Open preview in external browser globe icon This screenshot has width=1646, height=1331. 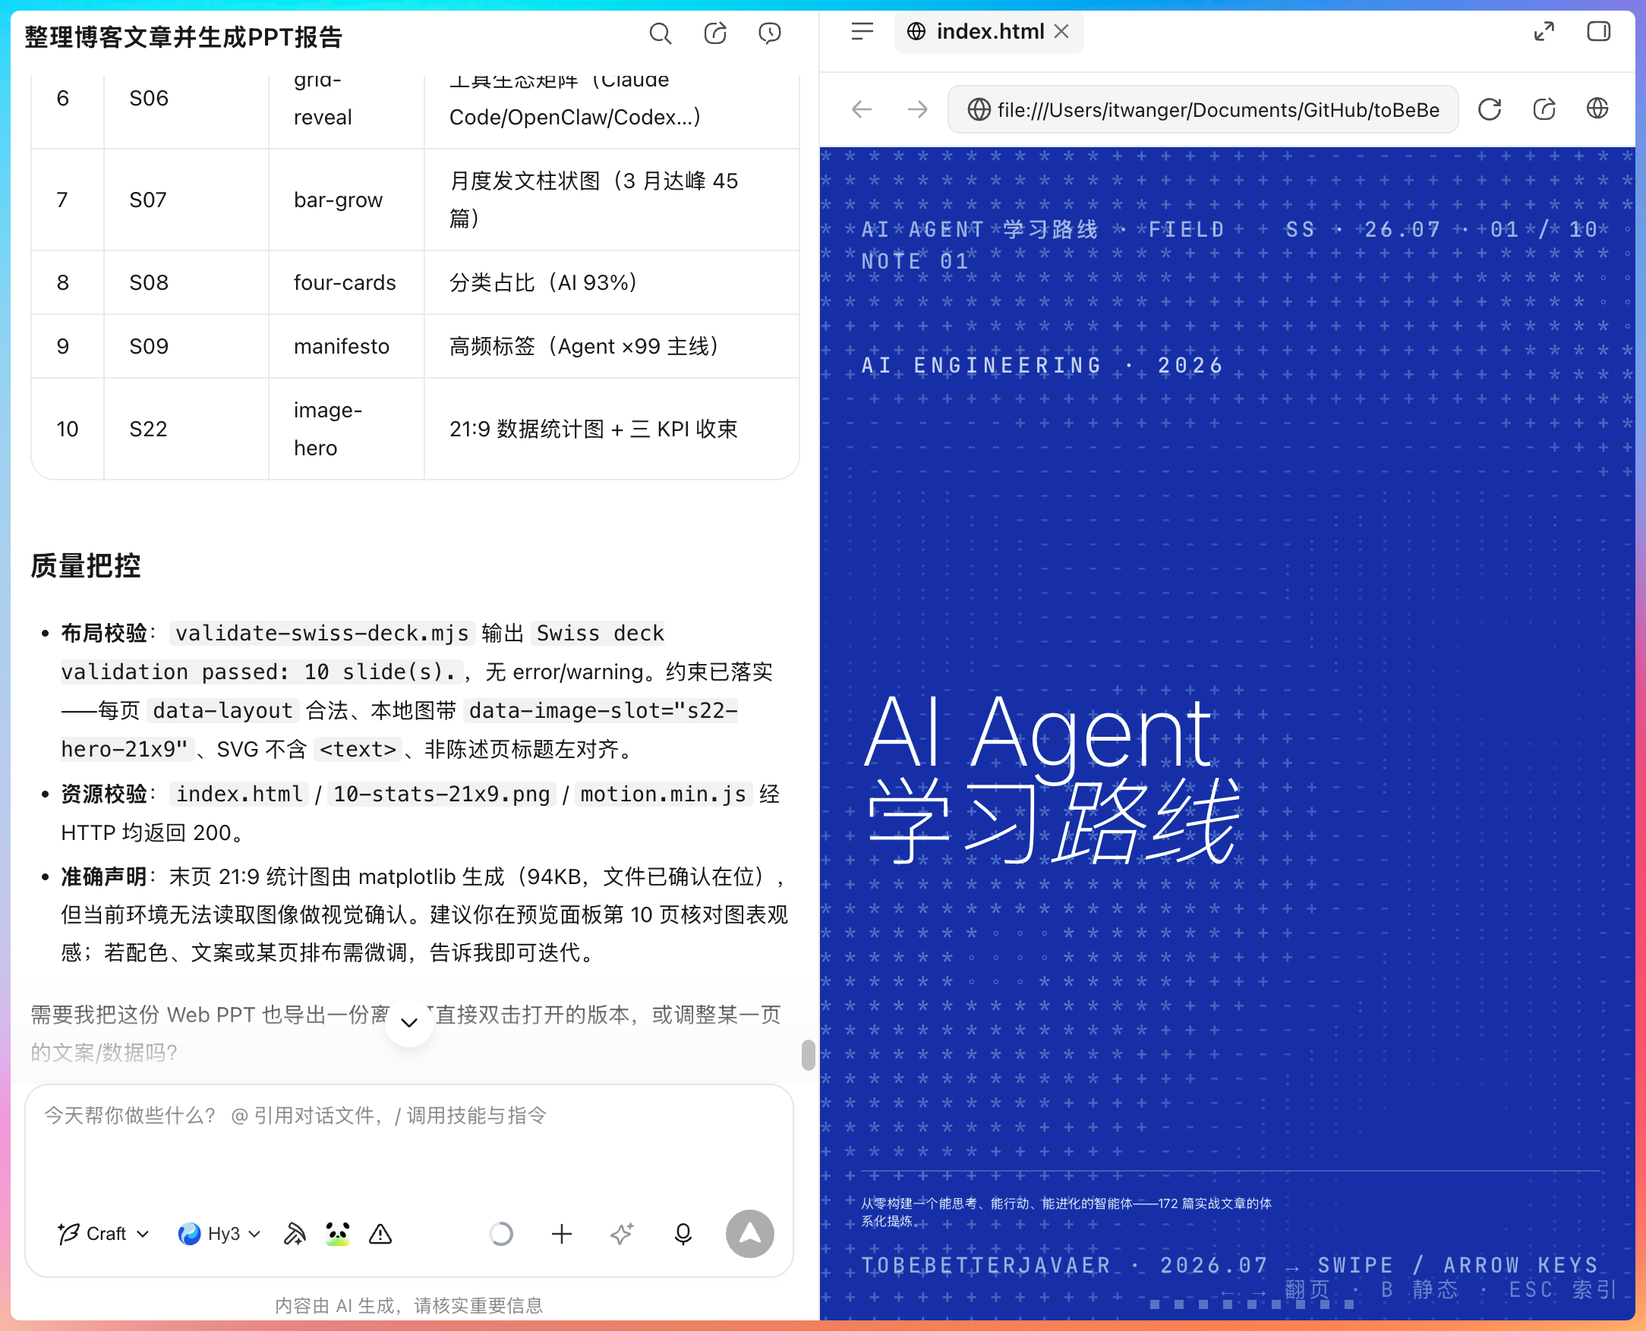(x=1597, y=109)
